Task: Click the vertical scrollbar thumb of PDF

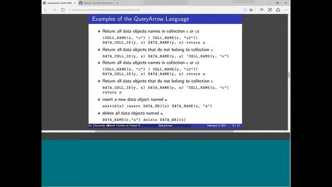Action: [x=289, y=75]
